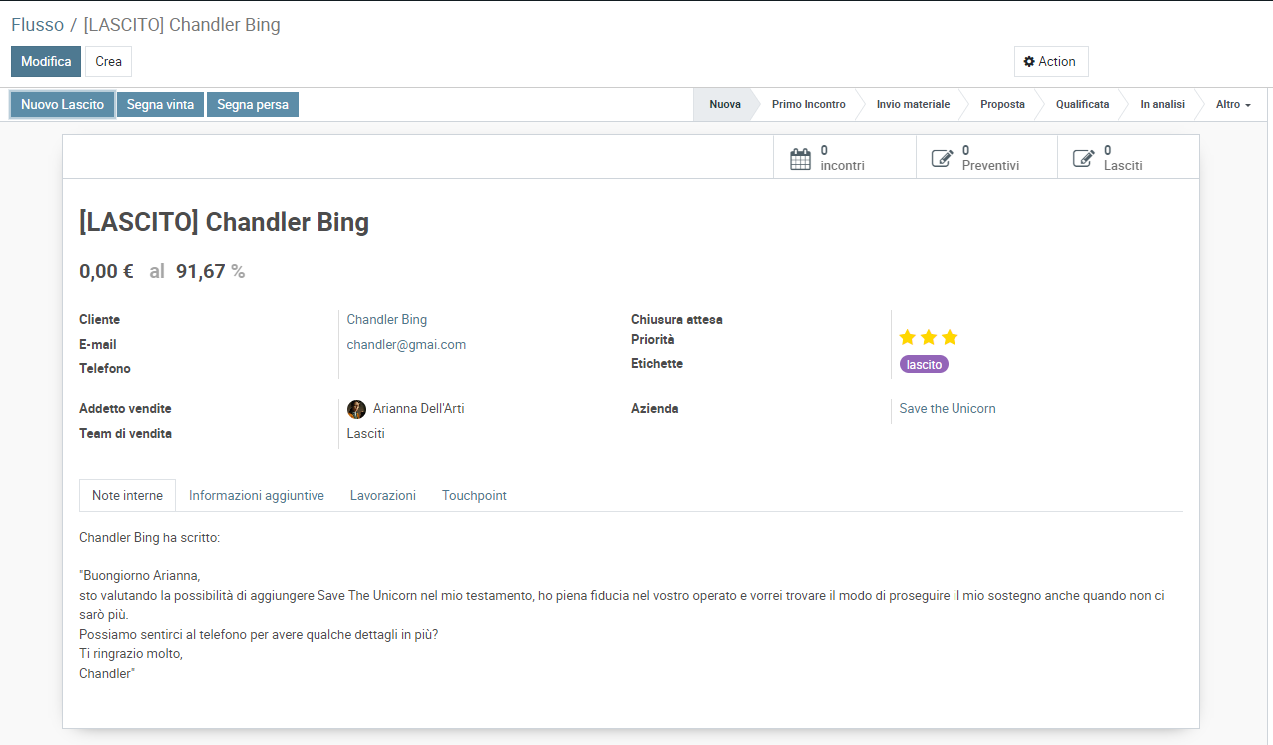Open the Touchpoint tab
The width and height of the screenshot is (1273, 745).
pos(474,496)
